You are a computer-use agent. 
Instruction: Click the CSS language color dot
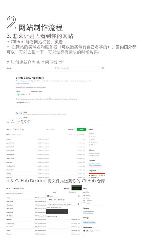[100, 176]
